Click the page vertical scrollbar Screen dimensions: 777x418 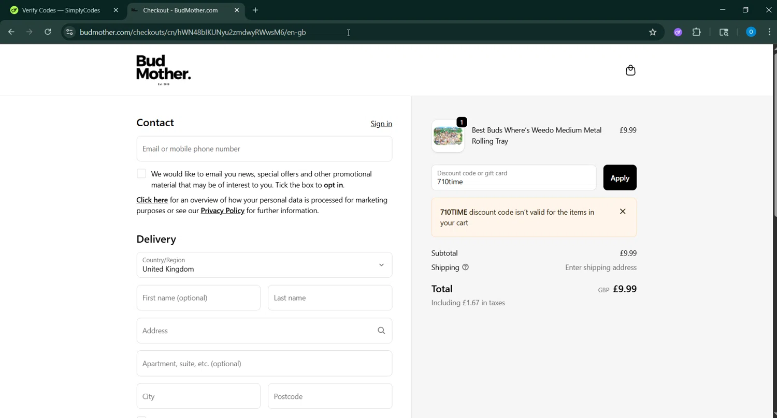(x=774, y=135)
